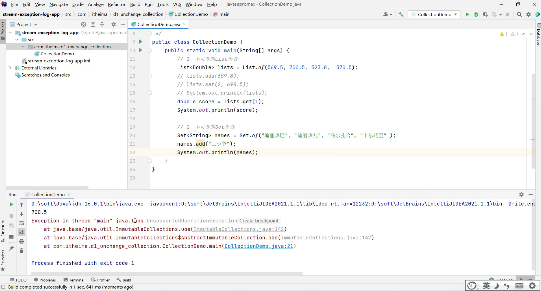Print console output with the printer icon
Viewport: 541px width, 291px height.
click(x=22, y=241)
